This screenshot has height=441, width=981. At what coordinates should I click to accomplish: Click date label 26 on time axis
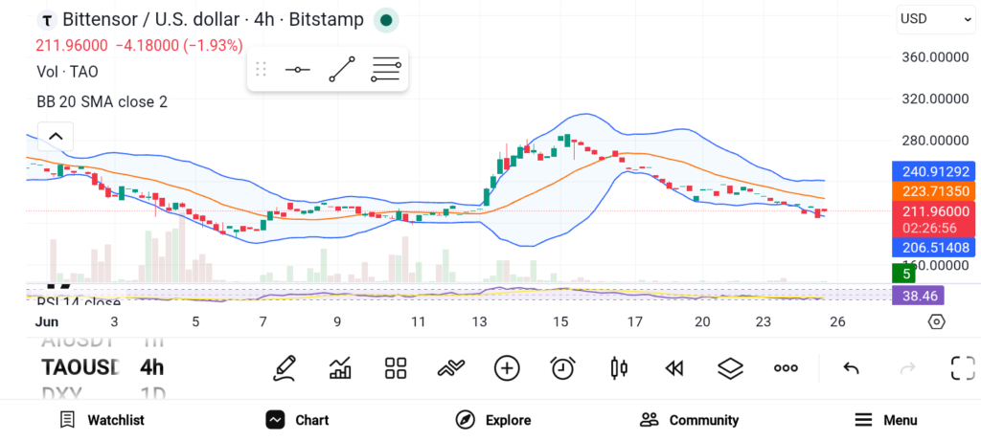[837, 321]
